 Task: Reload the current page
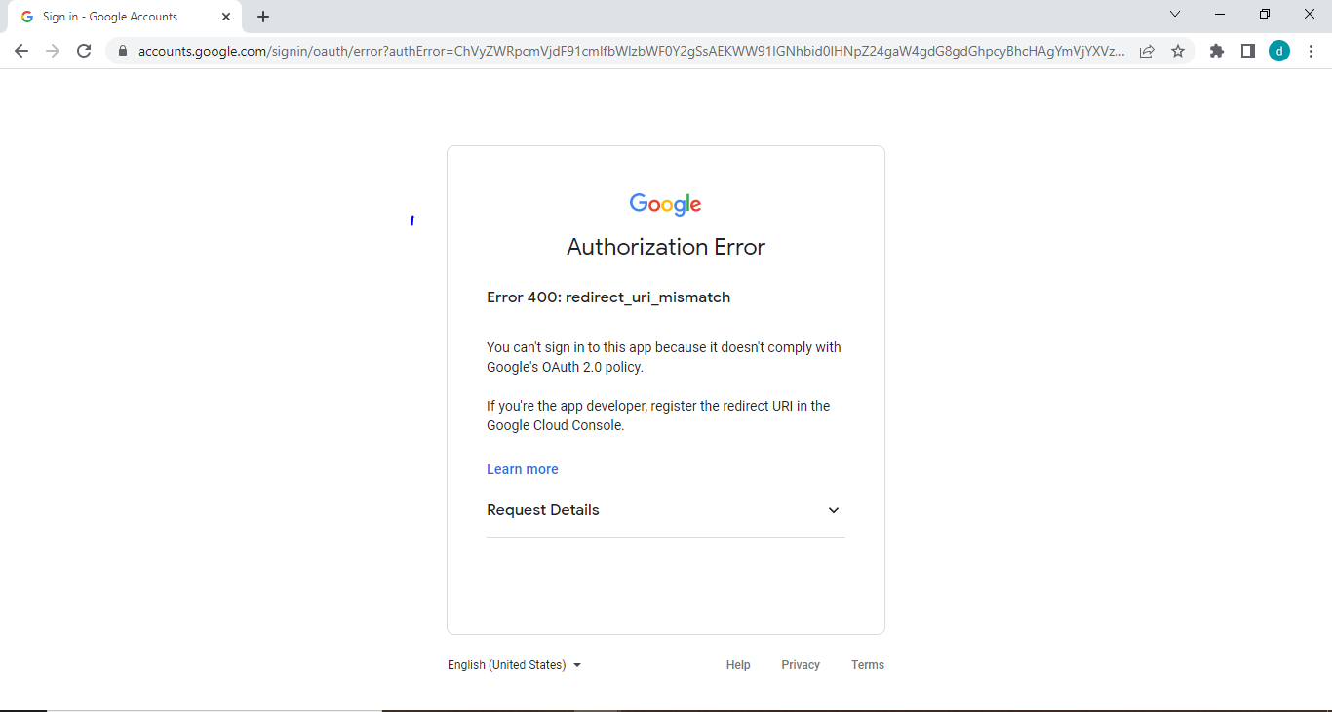click(x=84, y=51)
